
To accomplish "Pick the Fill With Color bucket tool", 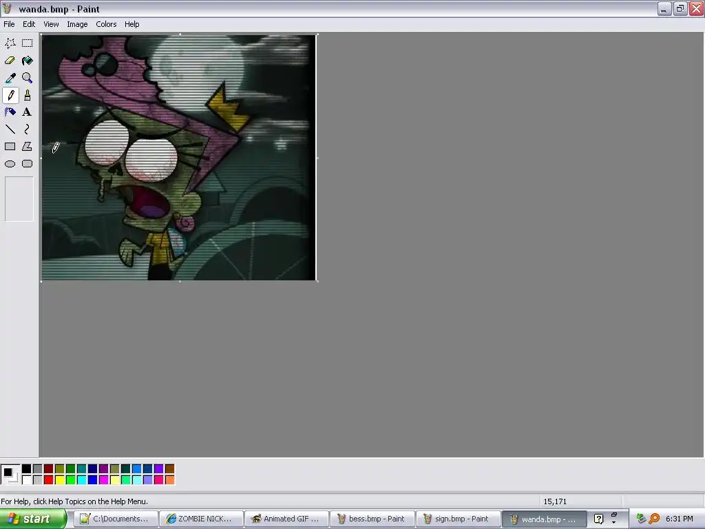I will (28, 61).
